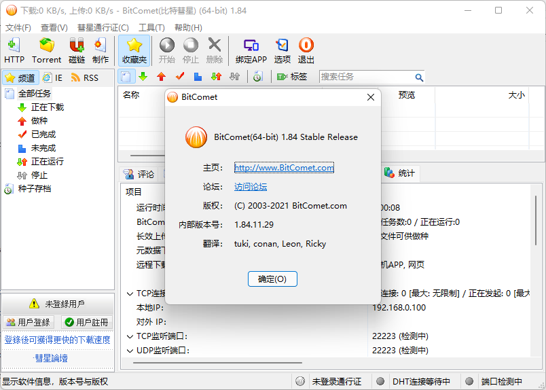Open the http://www.BitComet.com homepage link
This screenshot has height=390, width=546.
(284, 168)
